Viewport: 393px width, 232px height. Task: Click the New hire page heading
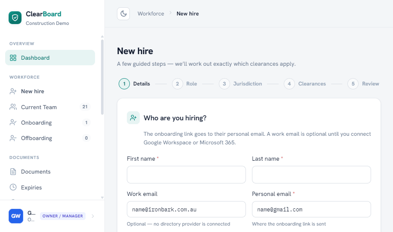135,51
